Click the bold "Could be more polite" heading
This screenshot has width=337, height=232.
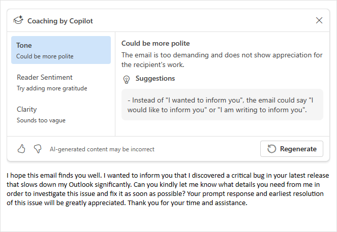pos(156,44)
